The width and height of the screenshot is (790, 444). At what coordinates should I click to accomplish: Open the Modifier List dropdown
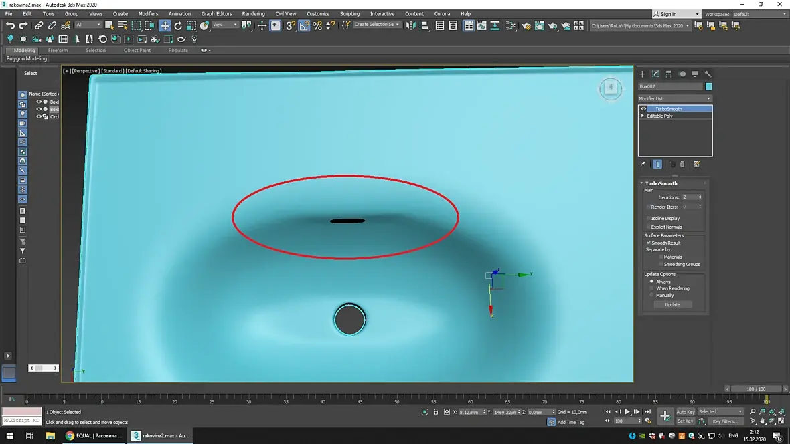(675, 99)
